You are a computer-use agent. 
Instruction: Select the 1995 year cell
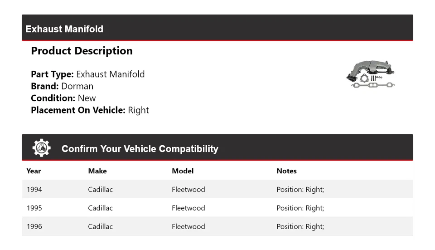pos(34,208)
